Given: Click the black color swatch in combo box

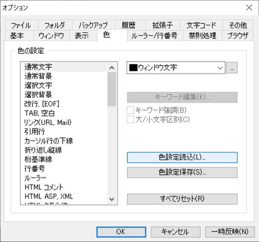Looking at the screenshot, I should [133, 68].
